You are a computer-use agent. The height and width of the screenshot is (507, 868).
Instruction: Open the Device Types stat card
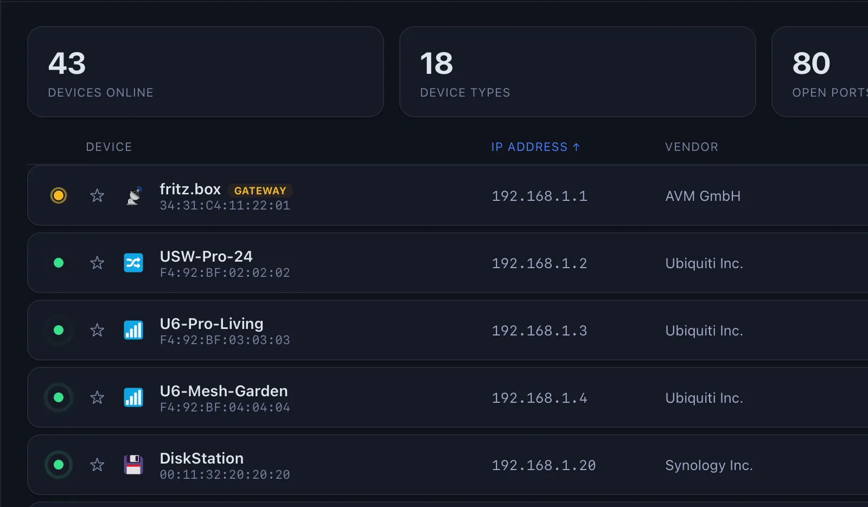click(x=578, y=72)
